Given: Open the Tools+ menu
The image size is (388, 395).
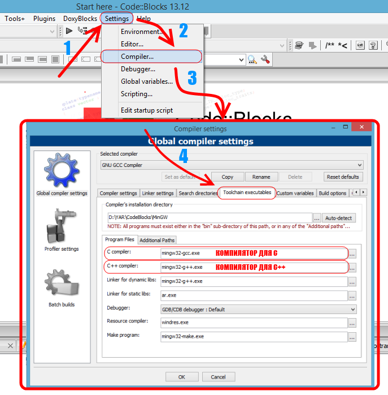Looking at the screenshot, I should point(15,18).
